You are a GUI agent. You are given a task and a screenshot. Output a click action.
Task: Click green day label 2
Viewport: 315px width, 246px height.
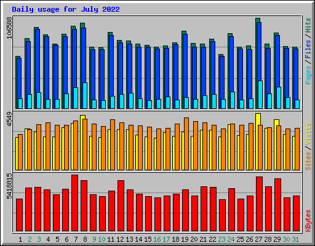pos(30,239)
